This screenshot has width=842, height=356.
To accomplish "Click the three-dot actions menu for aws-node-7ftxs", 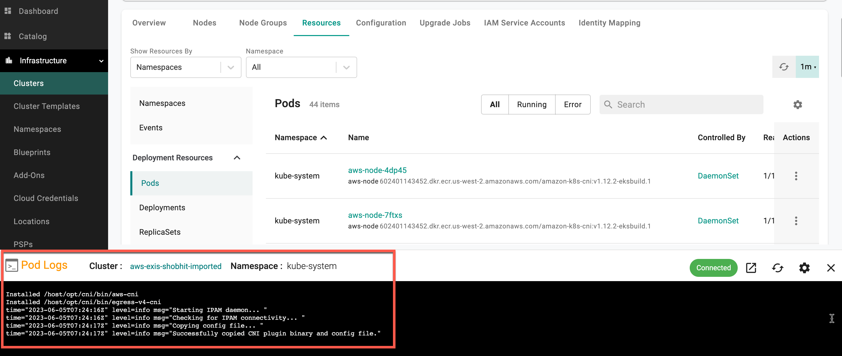I will click(x=796, y=220).
